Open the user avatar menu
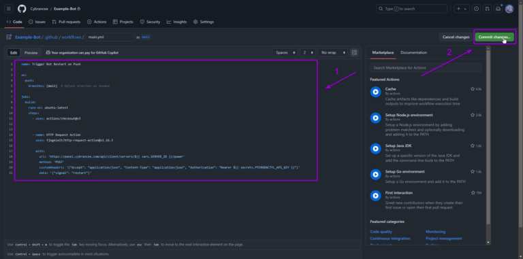 [509, 9]
